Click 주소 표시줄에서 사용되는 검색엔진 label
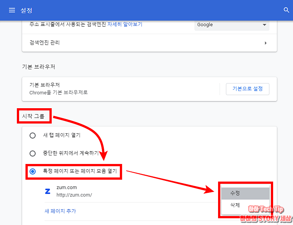The width and height of the screenshot is (293, 225). pyautogui.click(x=68, y=24)
